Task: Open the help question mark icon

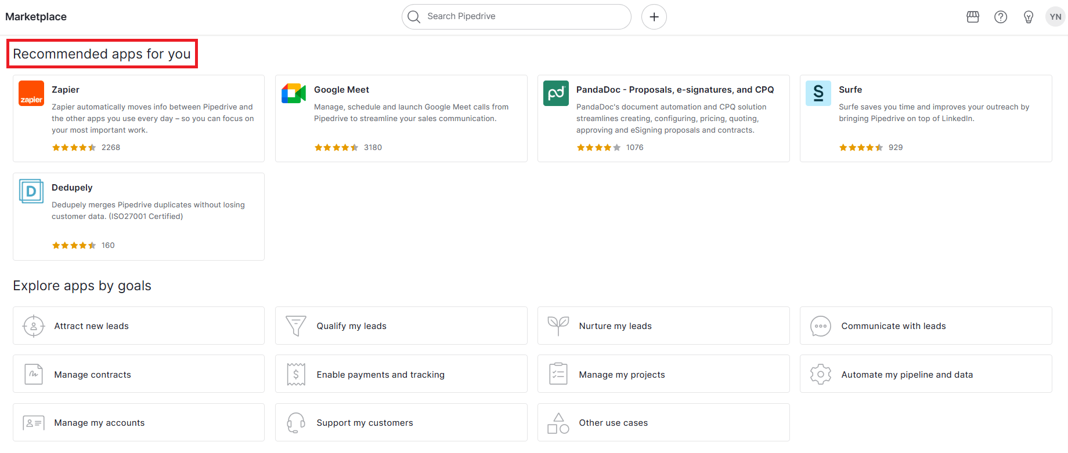Action: (x=1001, y=17)
